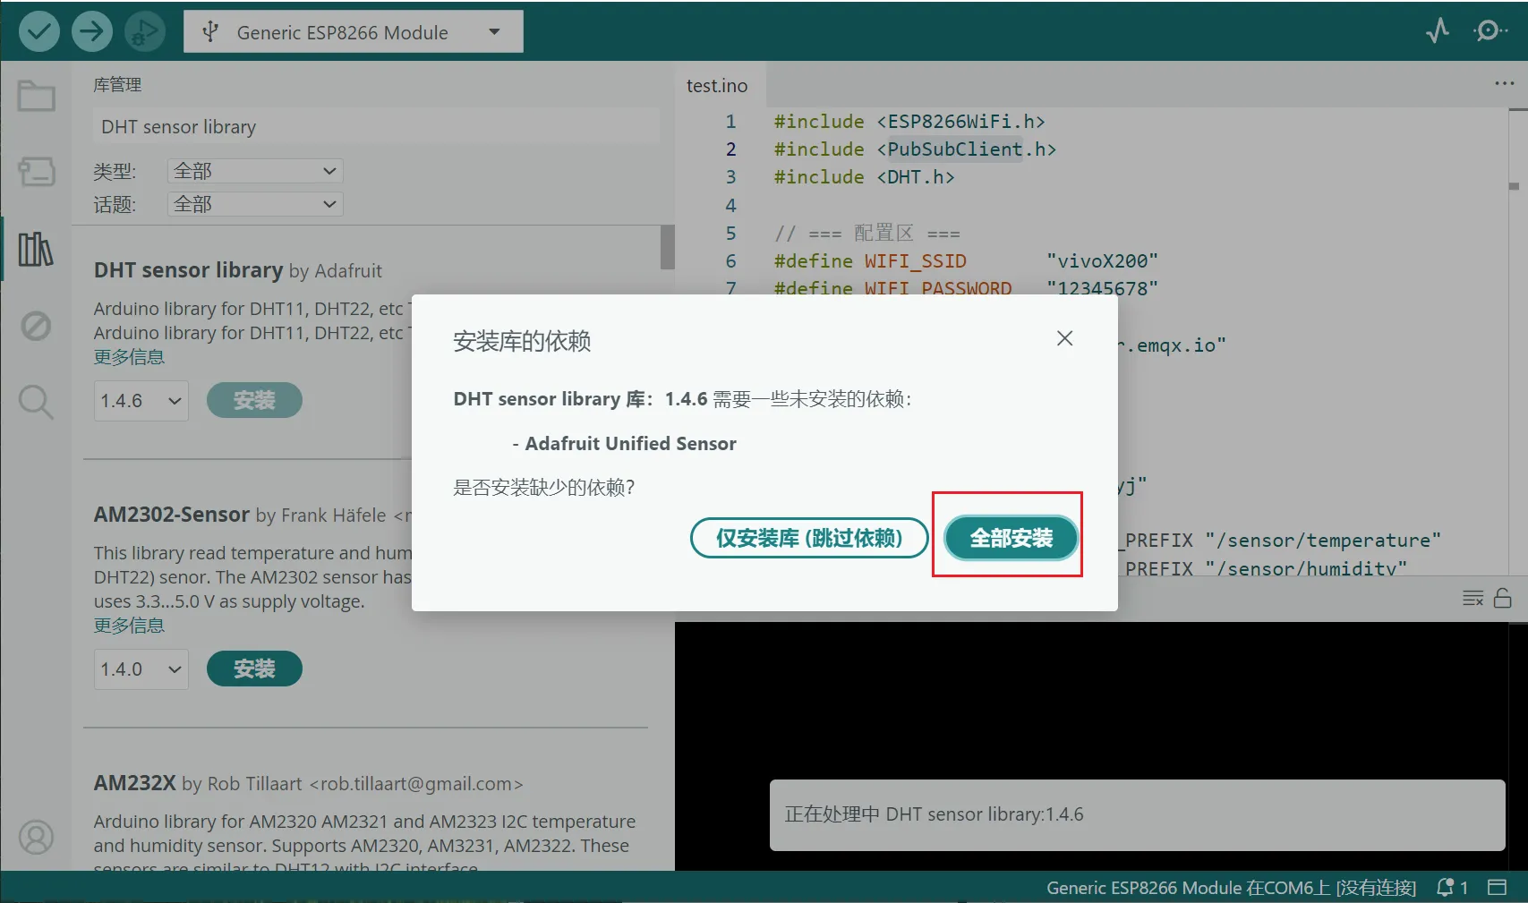Click the AM232X library title
This screenshot has width=1528, height=903.
pos(135,783)
